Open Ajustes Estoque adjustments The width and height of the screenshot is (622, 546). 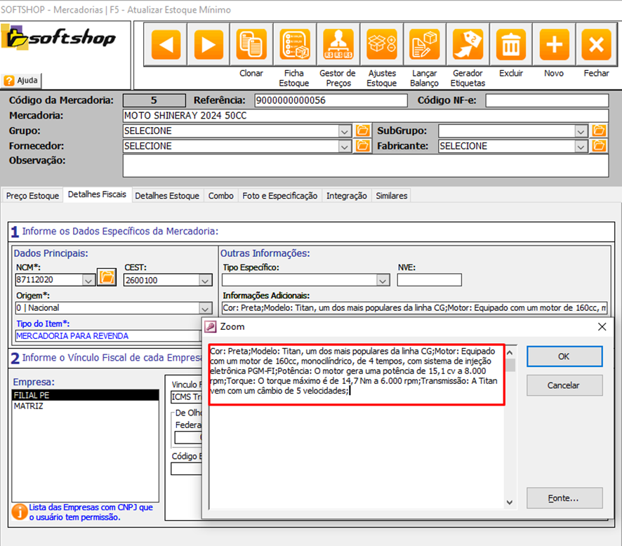tap(381, 45)
